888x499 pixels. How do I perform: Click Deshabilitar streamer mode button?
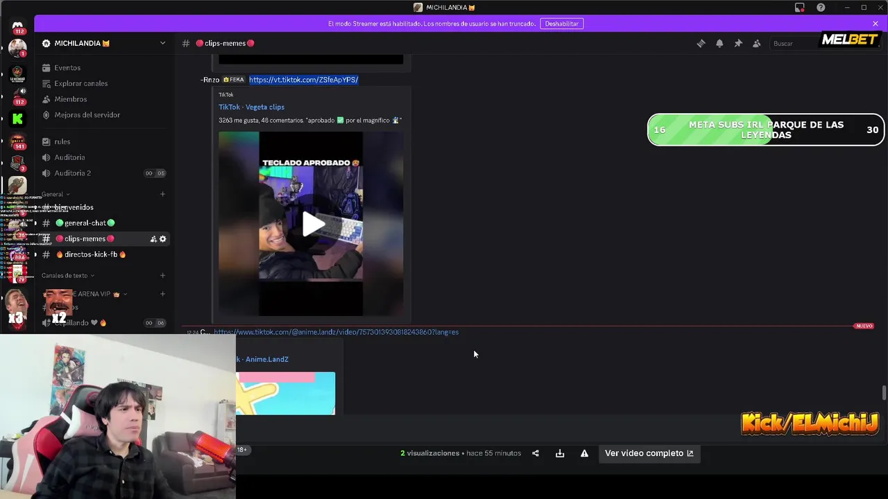[561, 24]
